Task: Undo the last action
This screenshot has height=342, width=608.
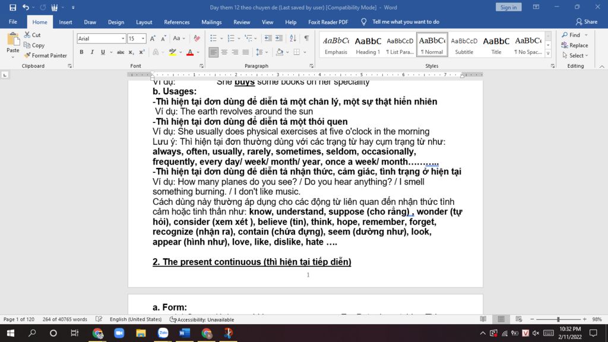Action: pyautogui.click(x=26, y=7)
